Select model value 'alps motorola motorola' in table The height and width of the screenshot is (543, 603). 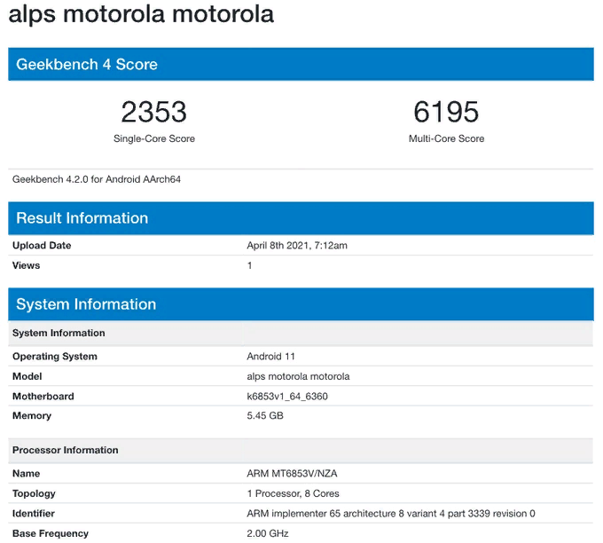298,376
